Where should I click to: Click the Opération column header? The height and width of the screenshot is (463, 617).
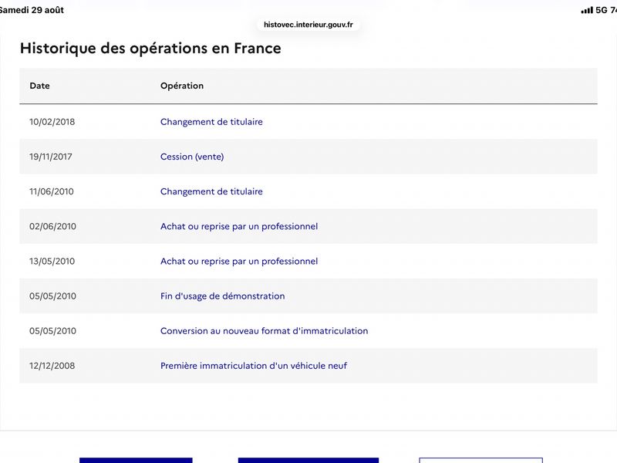point(182,86)
